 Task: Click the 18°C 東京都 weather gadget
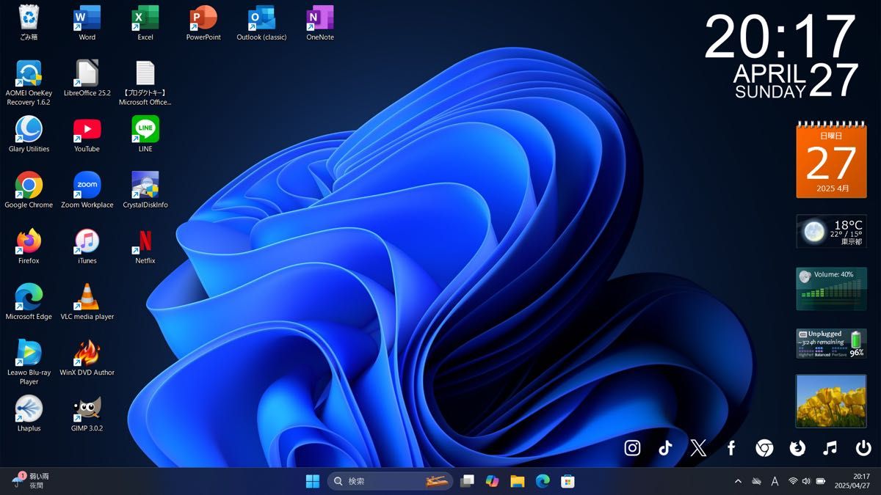point(831,232)
